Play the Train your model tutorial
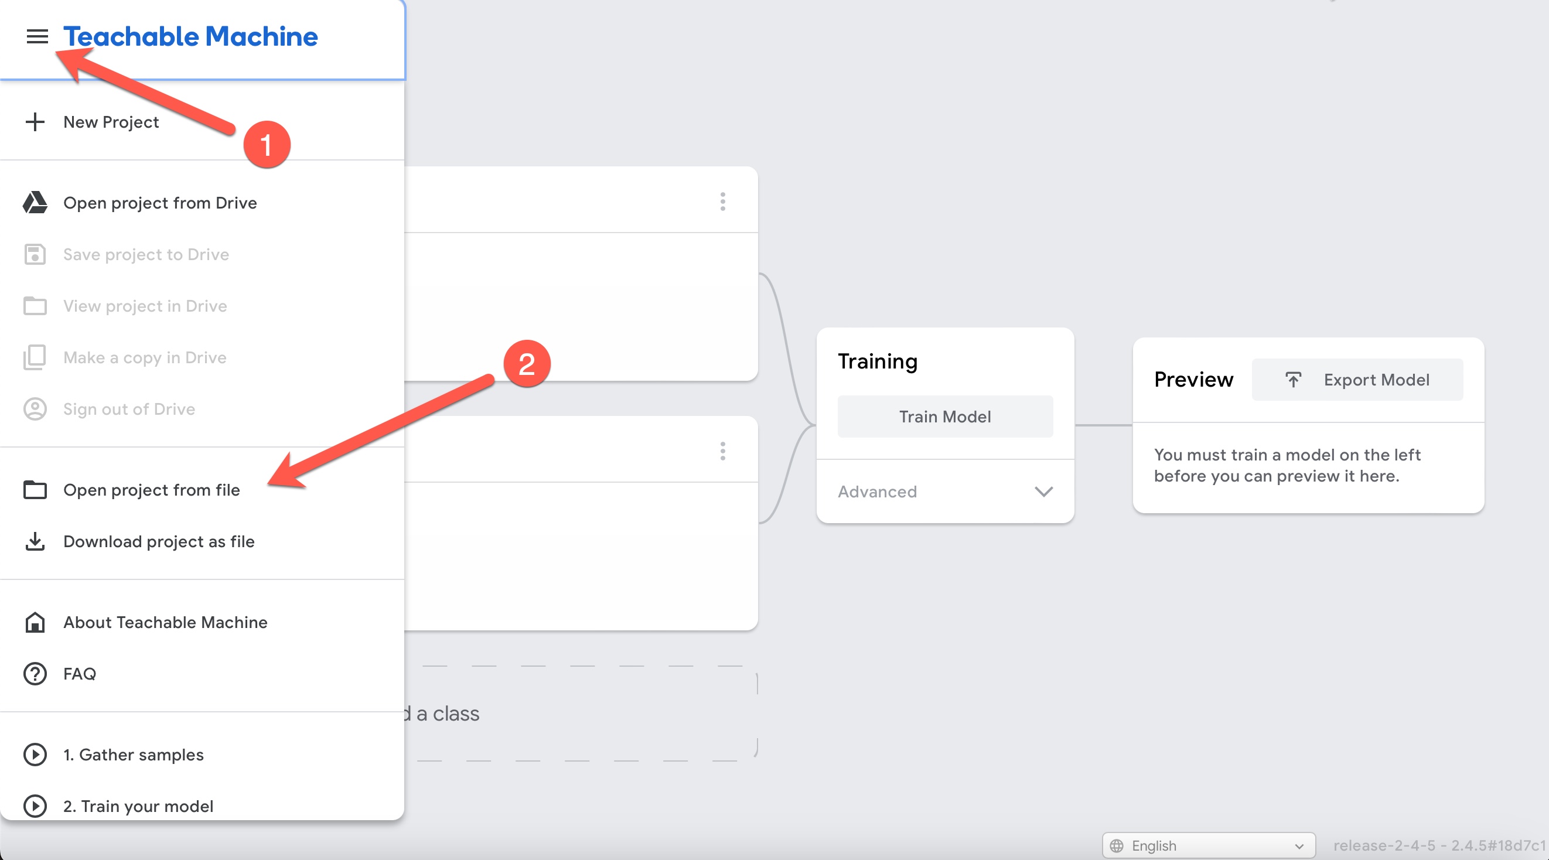This screenshot has width=1549, height=860. tap(35, 806)
